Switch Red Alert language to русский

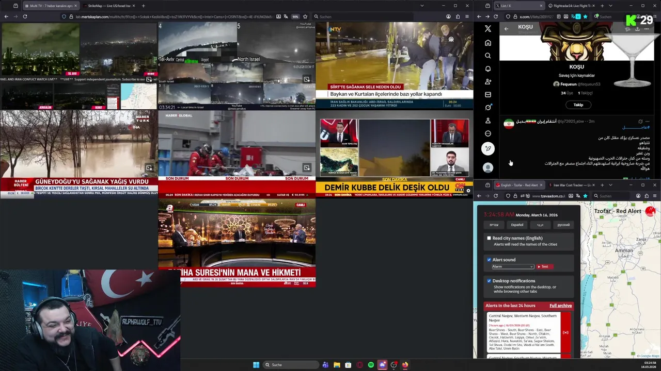tap(563, 225)
